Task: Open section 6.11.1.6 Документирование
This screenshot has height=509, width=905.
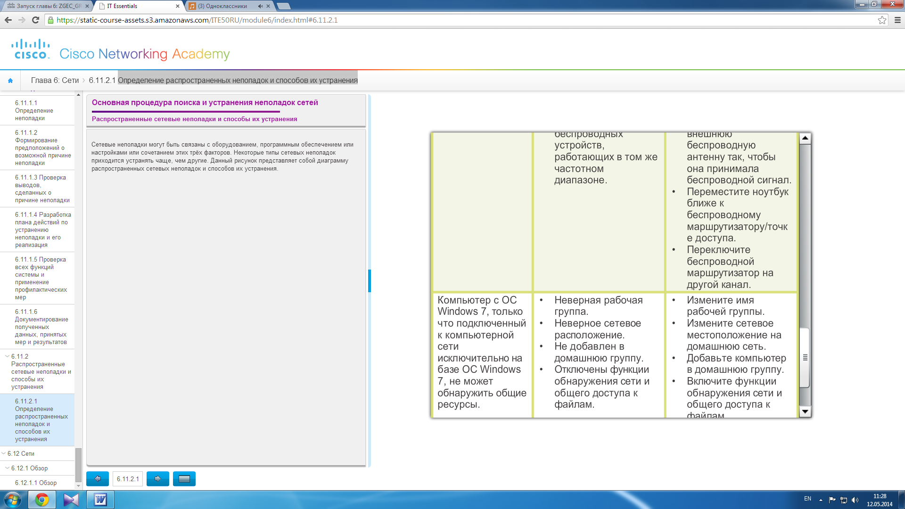Action: (37, 327)
